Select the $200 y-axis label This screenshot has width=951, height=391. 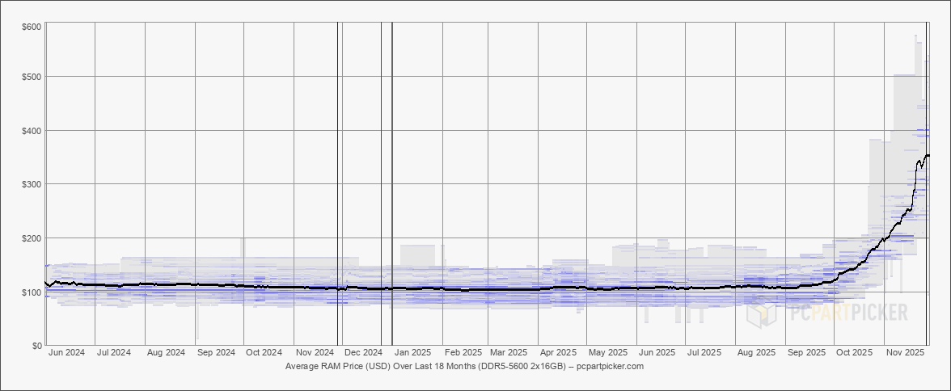[32, 238]
